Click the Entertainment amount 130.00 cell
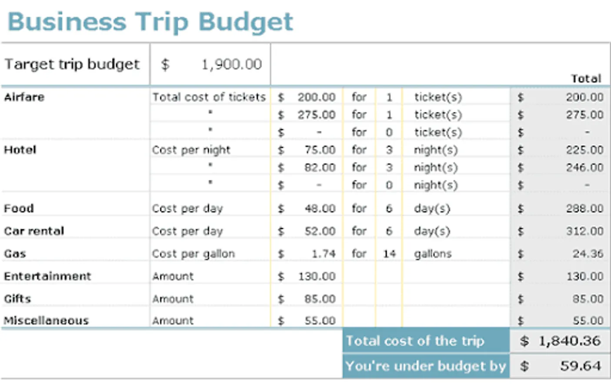The height and width of the screenshot is (391, 611). pyautogui.click(x=307, y=276)
